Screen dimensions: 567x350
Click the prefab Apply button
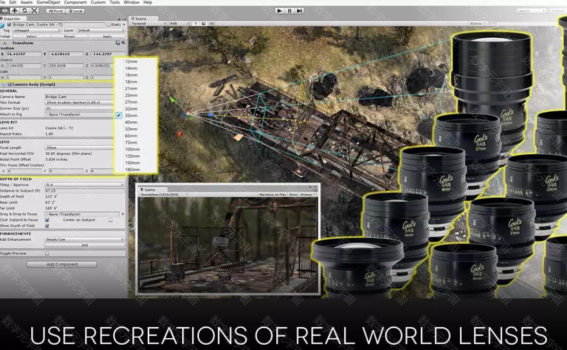coord(107,37)
